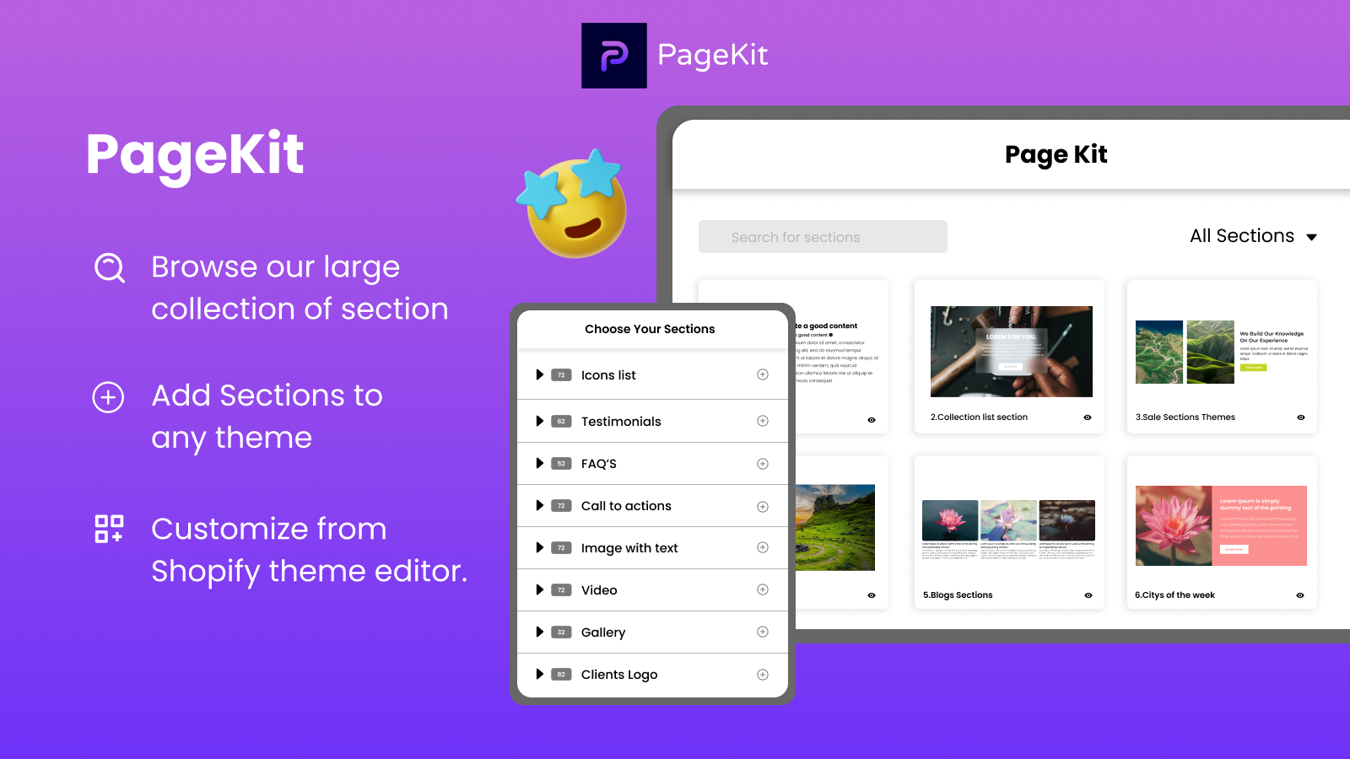Click the 52 count badge beside FAQ'S
Screen dimensions: 1350x759
tap(561, 464)
